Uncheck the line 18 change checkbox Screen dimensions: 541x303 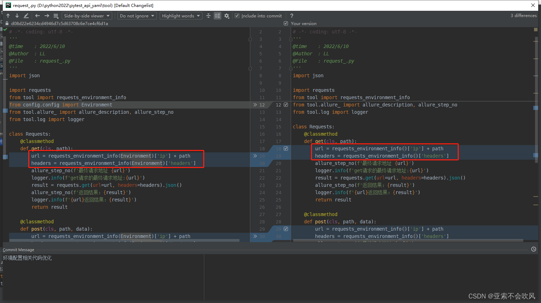[x=286, y=149]
